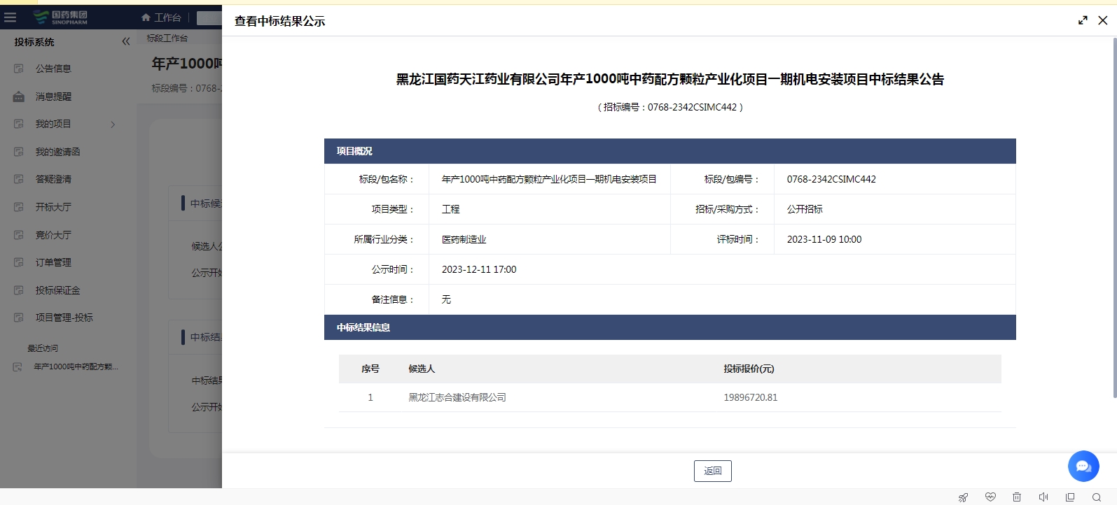Click the 标段工作台 breadcrumb
Image resolution: width=1117 pixels, height=505 pixels.
coord(167,38)
